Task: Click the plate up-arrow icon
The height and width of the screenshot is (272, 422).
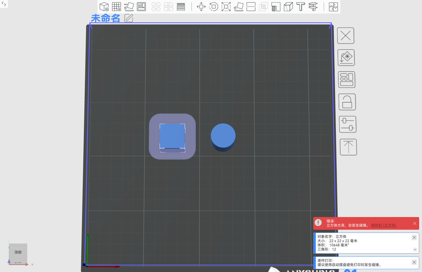Action: 348,147
